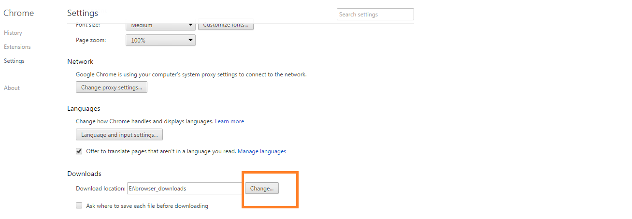The height and width of the screenshot is (219, 632).
Task: Click the Page zoom label
Action: click(91, 41)
